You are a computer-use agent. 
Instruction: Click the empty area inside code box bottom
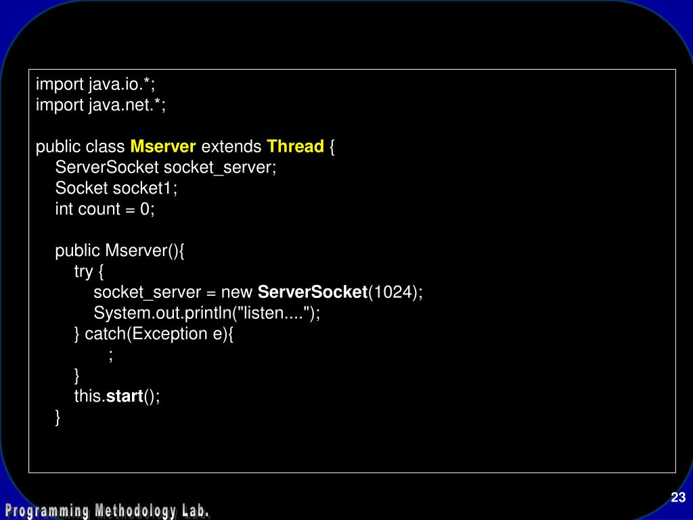point(352,449)
